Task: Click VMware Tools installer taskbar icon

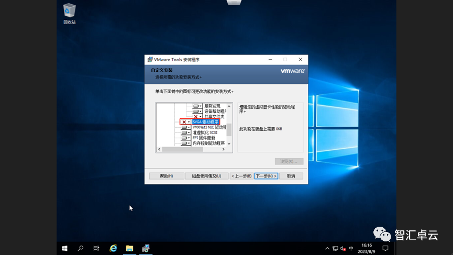Action: [146, 248]
